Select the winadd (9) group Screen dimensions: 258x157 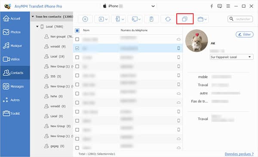click(55, 46)
